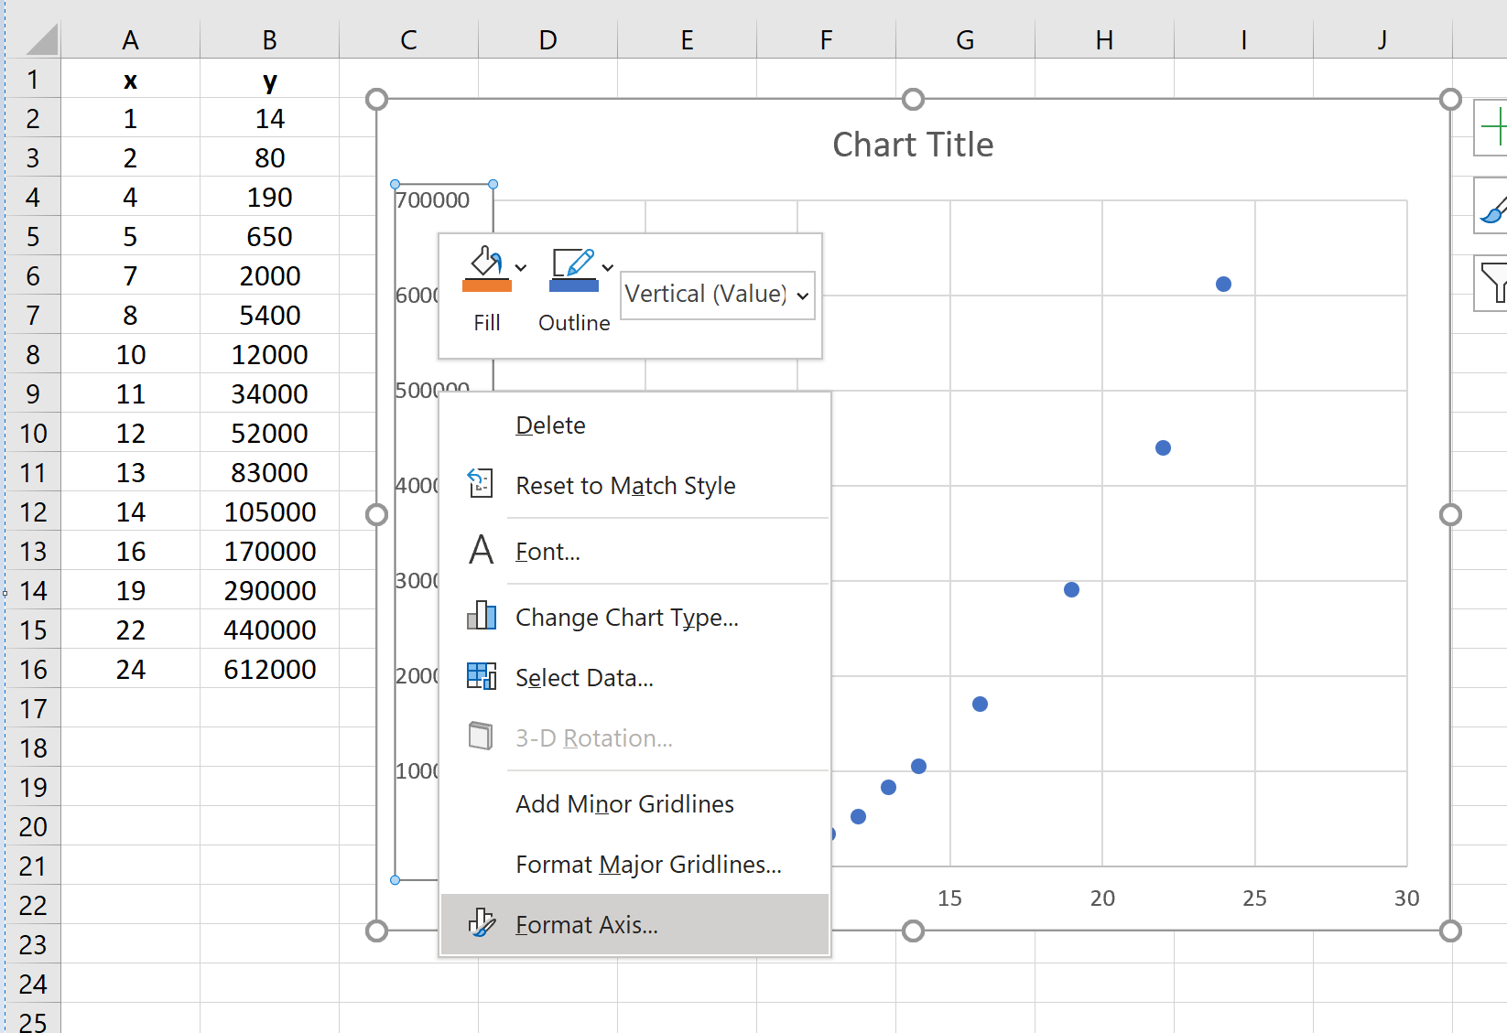Click the Select Data table icon

coord(480,676)
